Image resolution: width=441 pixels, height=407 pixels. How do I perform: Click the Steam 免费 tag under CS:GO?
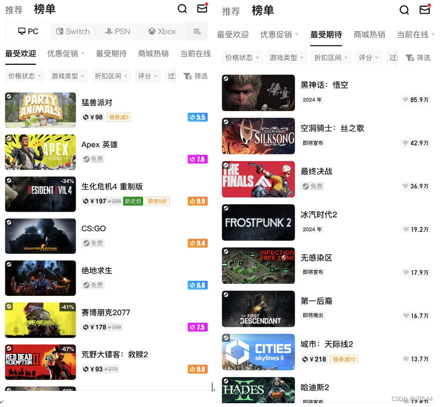pyautogui.click(x=93, y=243)
